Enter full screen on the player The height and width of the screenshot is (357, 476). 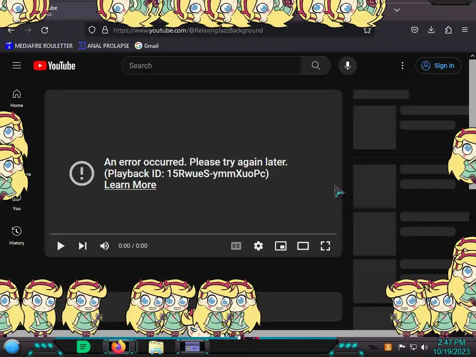(x=325, y=246)
